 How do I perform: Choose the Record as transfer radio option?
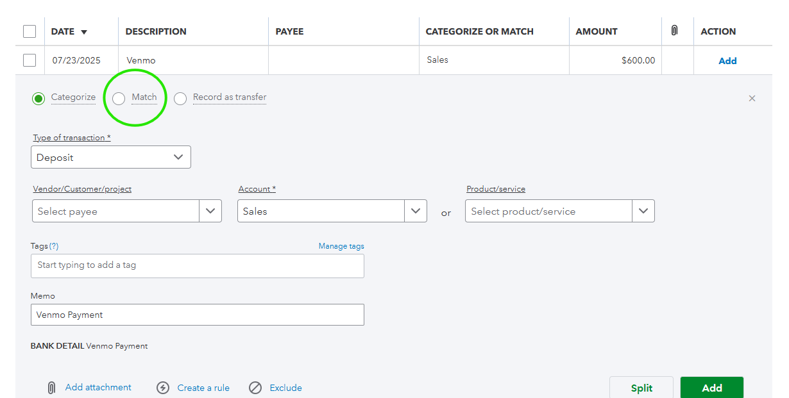[x=180, y=98]
